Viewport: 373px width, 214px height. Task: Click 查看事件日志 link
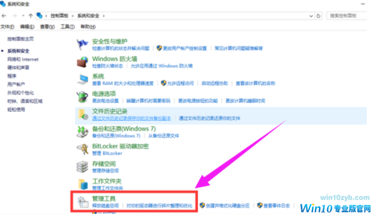point(276,205)
